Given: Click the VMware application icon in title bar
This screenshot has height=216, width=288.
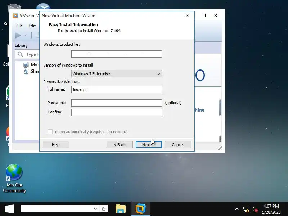Looking at the screenshot, I should [15, 15].
